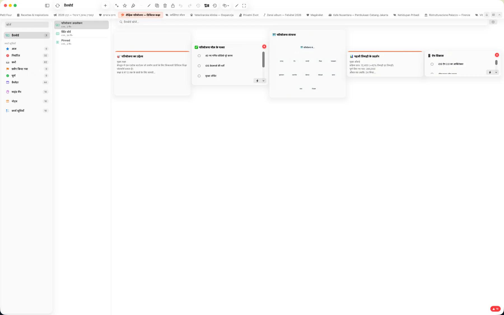
Task: Open dashboard settings icon at search right
Action: pos(493,22)
